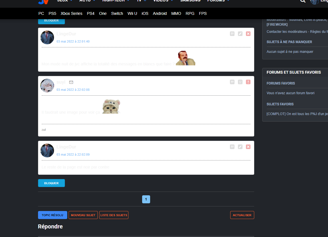Open the PS5 platform tab
Image resolution: width=328 pixels, height=237 pixels.
tap(52, 13)
